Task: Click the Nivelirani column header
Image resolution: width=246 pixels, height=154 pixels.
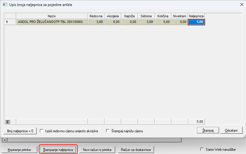Action: (x=180, y=16)
